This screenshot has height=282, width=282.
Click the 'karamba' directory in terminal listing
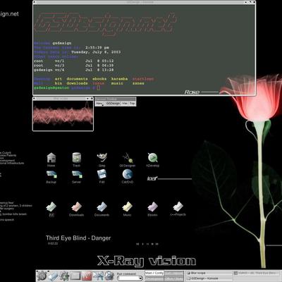[x=119, y=79]
